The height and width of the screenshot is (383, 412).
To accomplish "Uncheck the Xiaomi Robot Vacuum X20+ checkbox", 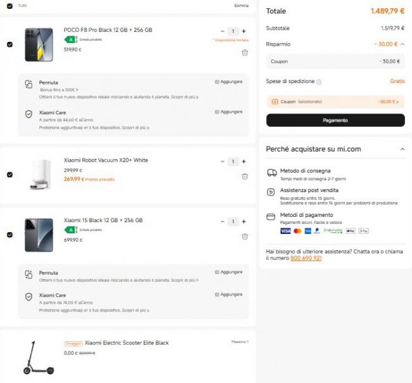I will tap(9, 174).
